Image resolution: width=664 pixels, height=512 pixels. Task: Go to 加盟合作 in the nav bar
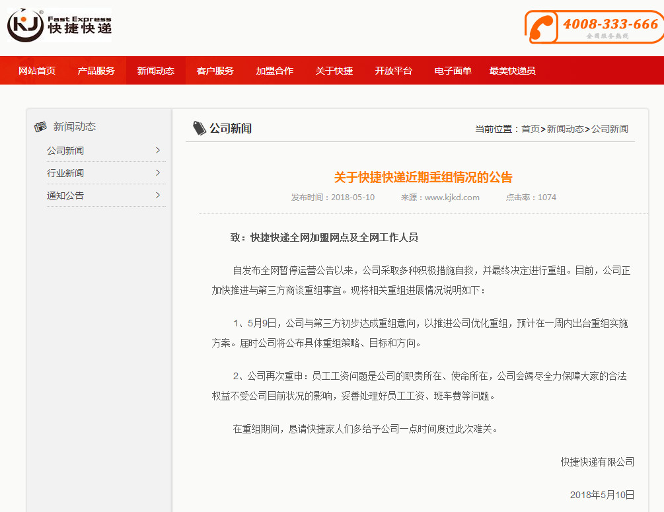pyautogui.click(x=274, y=71)
